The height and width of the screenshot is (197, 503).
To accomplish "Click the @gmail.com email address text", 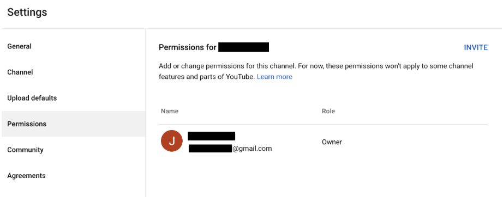I will [252, 149].
